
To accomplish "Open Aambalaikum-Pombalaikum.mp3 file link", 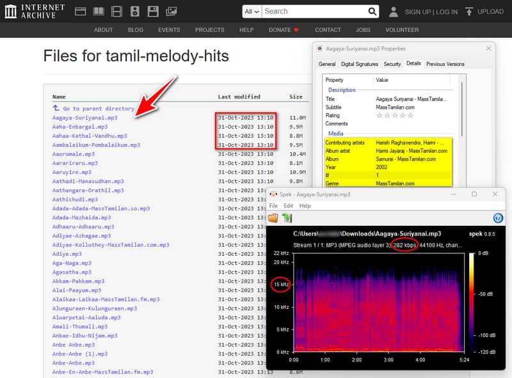I will (97, 145).
